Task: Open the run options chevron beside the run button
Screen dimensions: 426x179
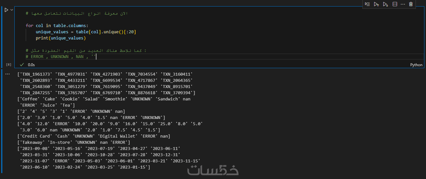Action: point(12,10)
